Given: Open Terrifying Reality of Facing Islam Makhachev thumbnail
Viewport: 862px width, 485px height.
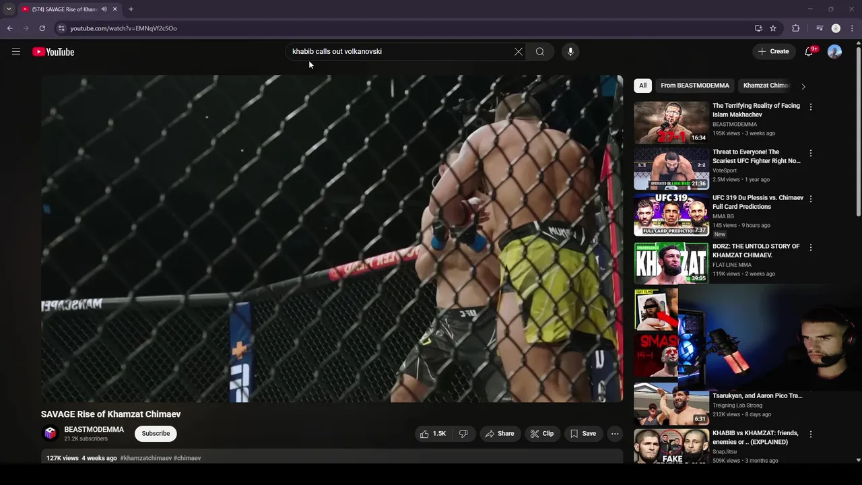Looking at the screenshot, I should 671,123.
